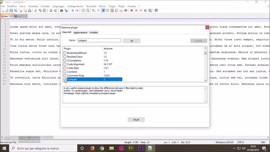Copy with the toolbar copy icon

[40, 11]
